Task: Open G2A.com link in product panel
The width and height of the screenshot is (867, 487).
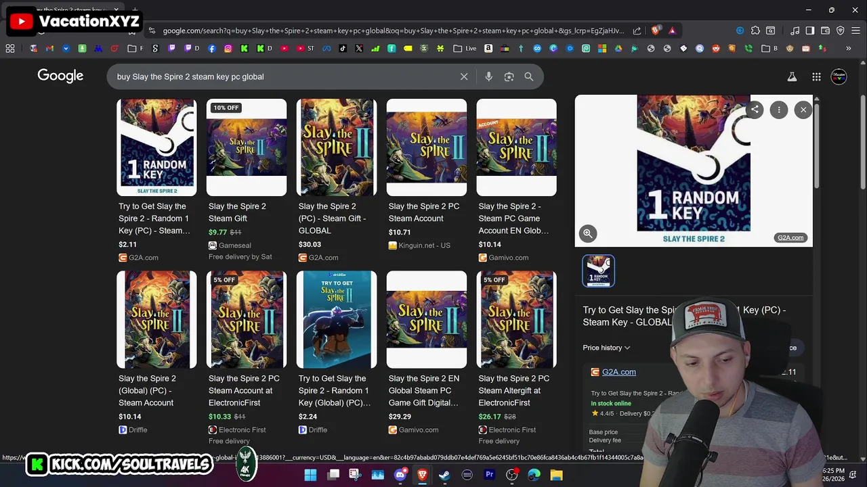Action: point(618,372)
